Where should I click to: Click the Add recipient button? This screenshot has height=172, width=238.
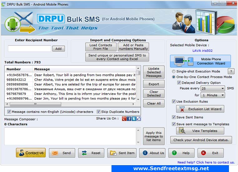(x=59, y=49)
